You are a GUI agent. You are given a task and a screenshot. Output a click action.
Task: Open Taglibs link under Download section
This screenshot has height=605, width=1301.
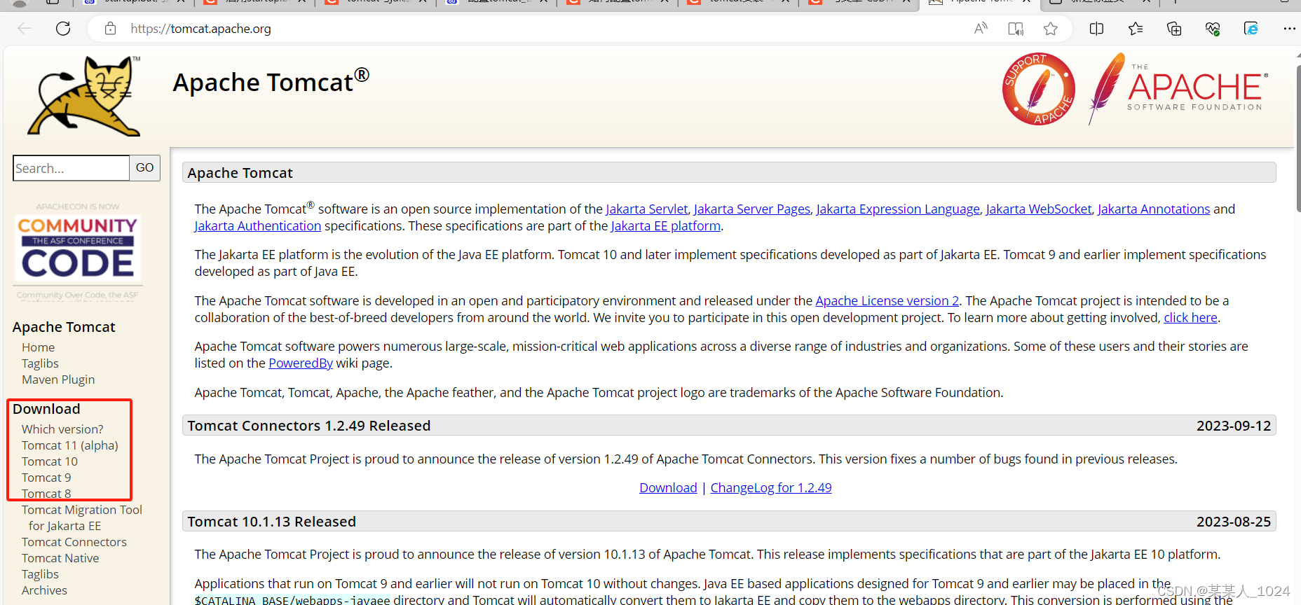[x=40, y=574]
